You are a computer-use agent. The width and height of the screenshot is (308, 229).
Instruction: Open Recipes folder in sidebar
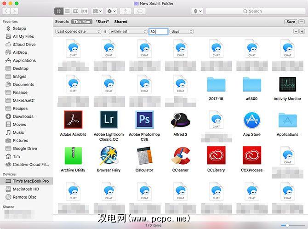coord(17,109)
